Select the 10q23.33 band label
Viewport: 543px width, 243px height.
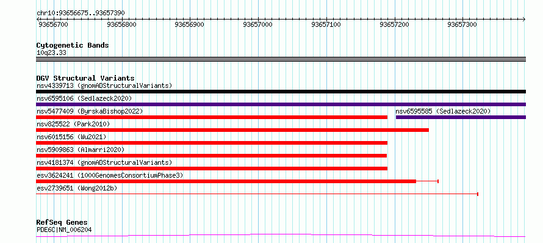click(52, 53)
